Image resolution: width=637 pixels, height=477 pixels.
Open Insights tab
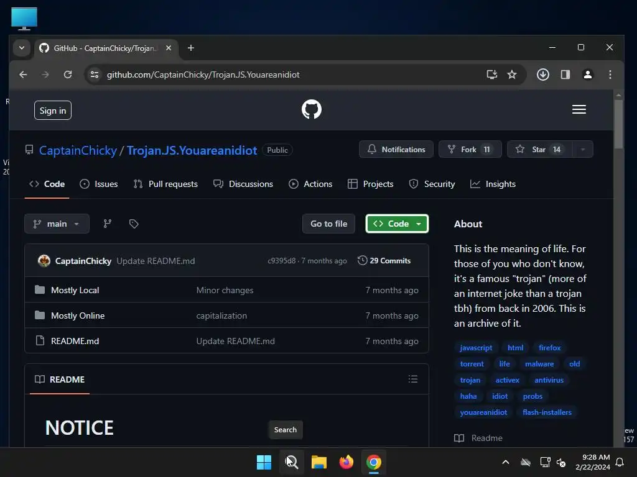(493, 184)
